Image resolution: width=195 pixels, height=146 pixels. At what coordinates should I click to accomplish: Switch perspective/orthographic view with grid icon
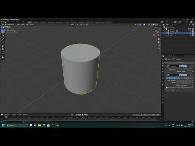(x=159, y=48)
